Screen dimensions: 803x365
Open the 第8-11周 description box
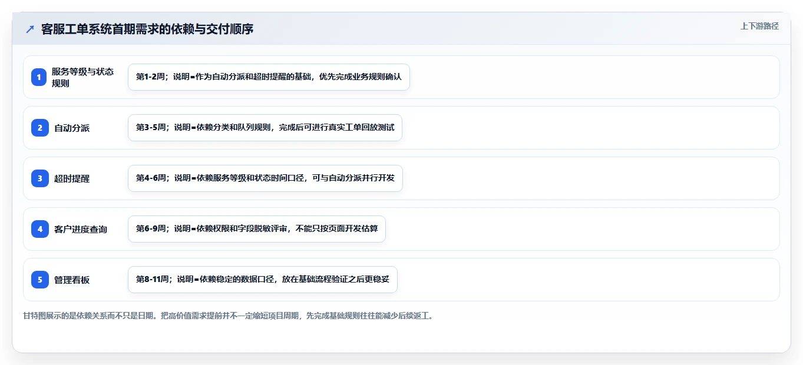263,280
